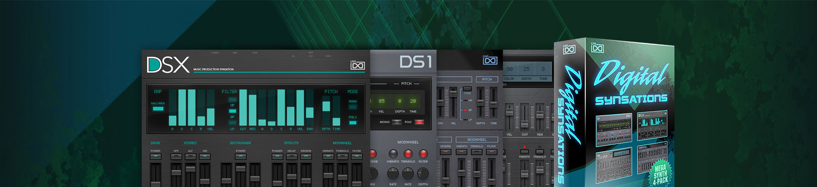This screenshot has height=187, width=817.
Task: Click the UVI logo on box front
Action: [x=597, y=48]
